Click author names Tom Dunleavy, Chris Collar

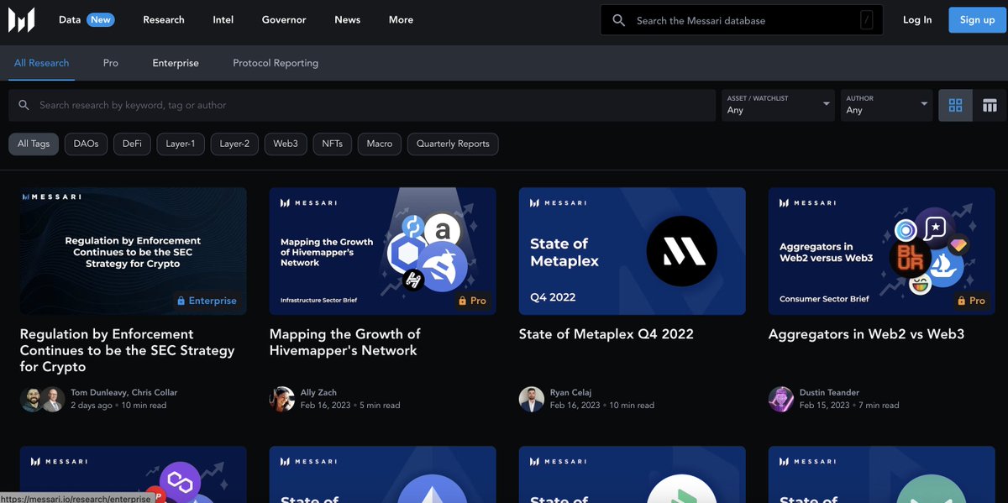(124, 392)
